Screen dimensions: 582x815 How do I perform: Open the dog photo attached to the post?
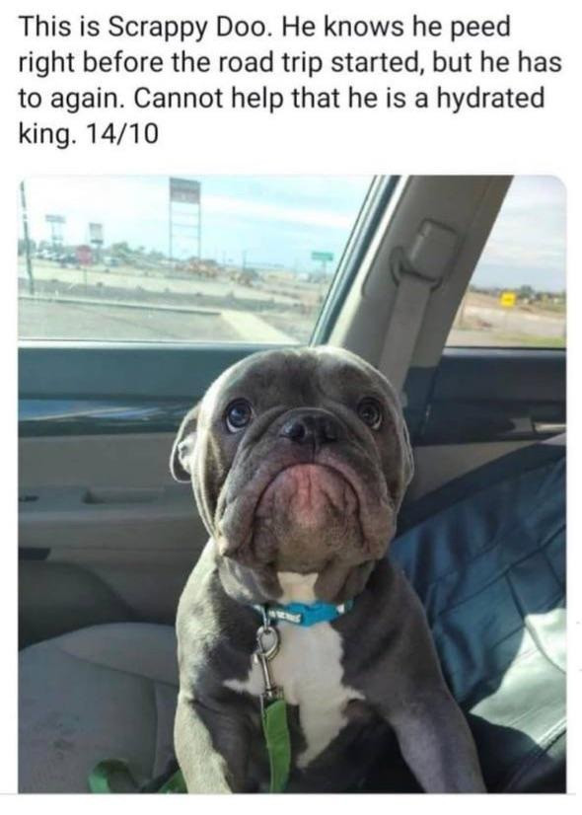292,484
